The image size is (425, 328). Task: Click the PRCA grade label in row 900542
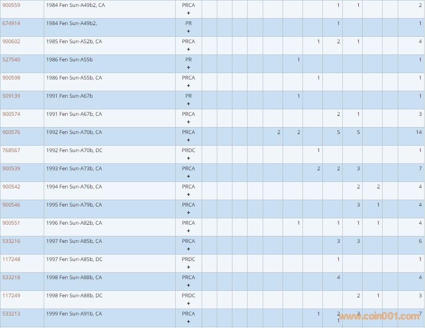(x=188, y=187)
